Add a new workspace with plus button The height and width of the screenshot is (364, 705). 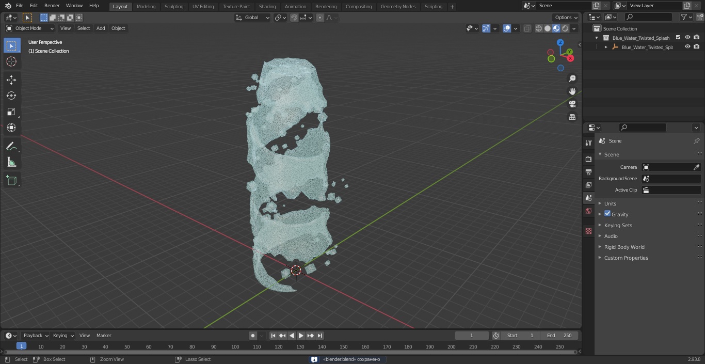[x=452, y=7]
